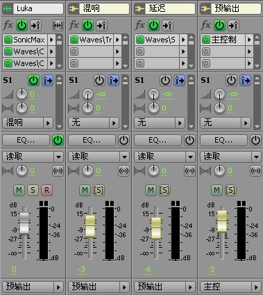Click sum-to-mono icon on 预输出 bus

[255, 171]
